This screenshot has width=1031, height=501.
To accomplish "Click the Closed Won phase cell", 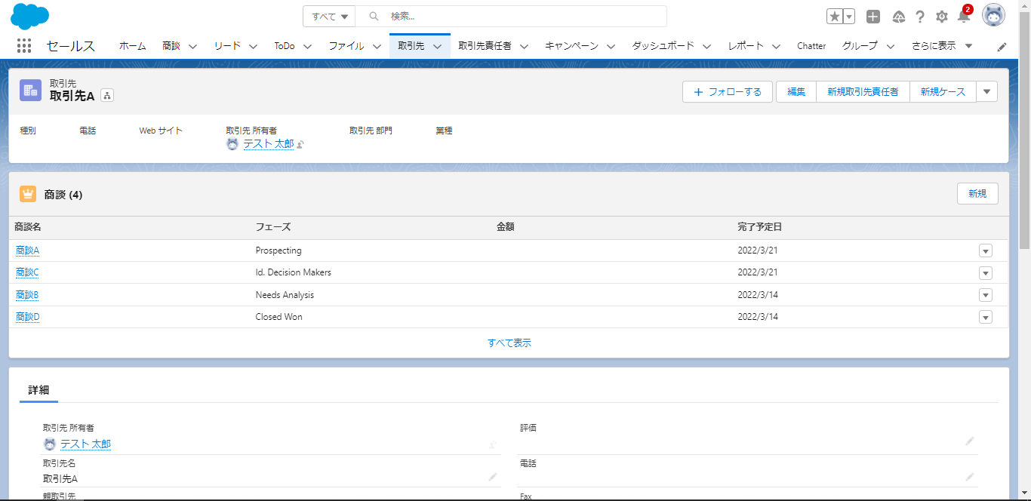I will point(279,317).
